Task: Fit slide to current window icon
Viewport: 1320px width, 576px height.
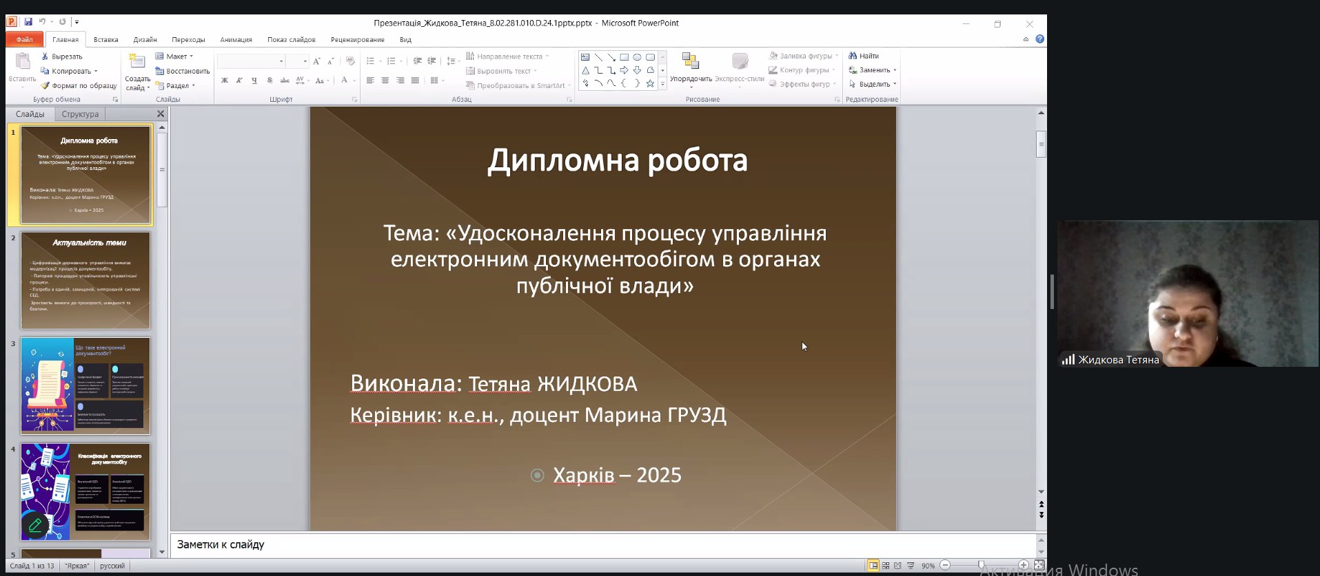Action: 1039,566
